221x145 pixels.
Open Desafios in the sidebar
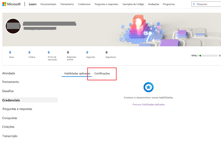tap(8, 91)
